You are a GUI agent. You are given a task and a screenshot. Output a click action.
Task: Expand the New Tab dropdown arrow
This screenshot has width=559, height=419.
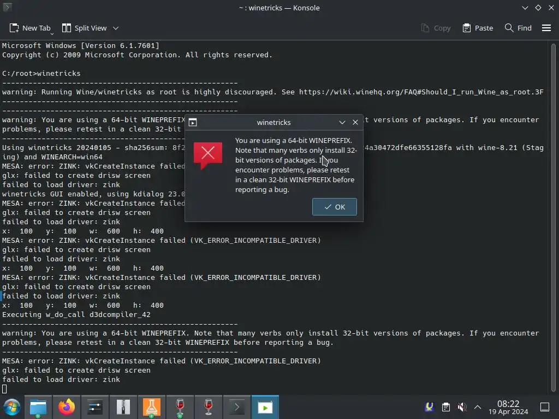click(52, 33)
